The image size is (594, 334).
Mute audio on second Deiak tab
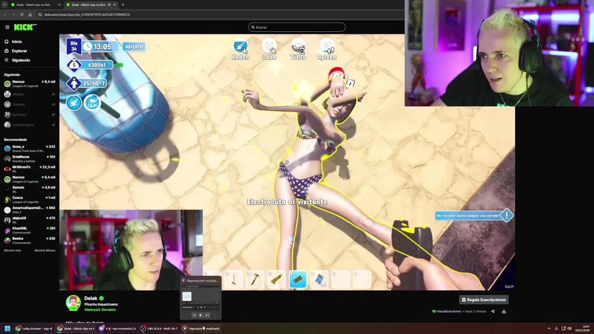(109, 5)
